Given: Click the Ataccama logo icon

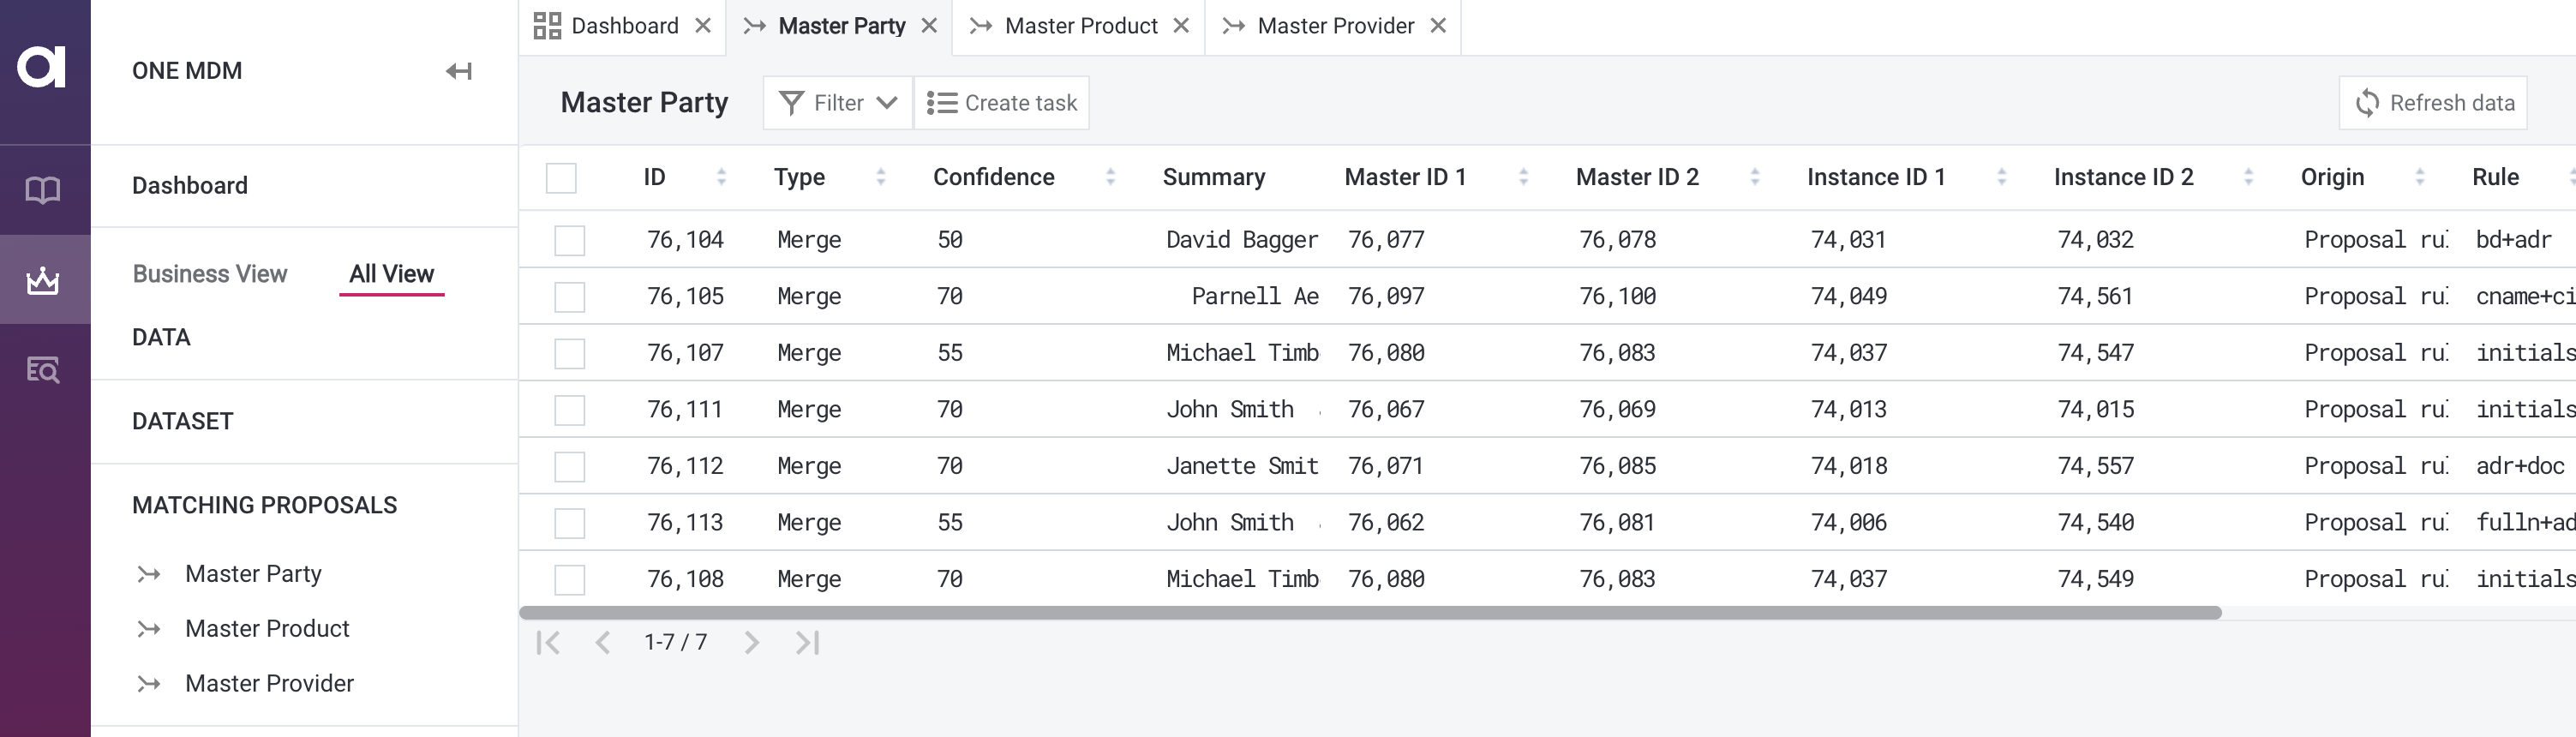Looking at the screenshot, I should 43,68.
